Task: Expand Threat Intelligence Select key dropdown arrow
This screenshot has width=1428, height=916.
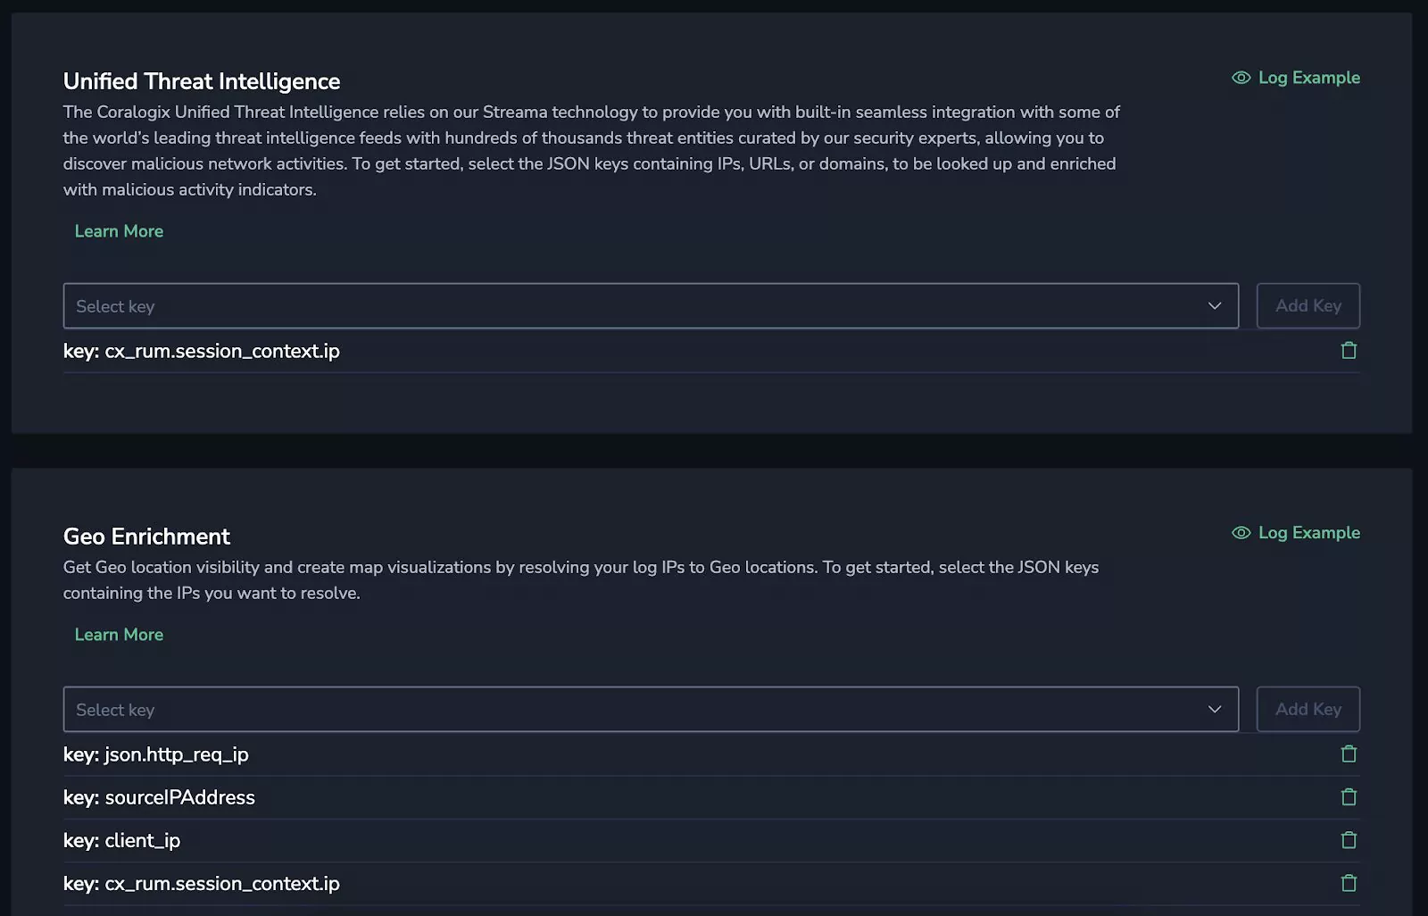Action: click(1215, 306)
